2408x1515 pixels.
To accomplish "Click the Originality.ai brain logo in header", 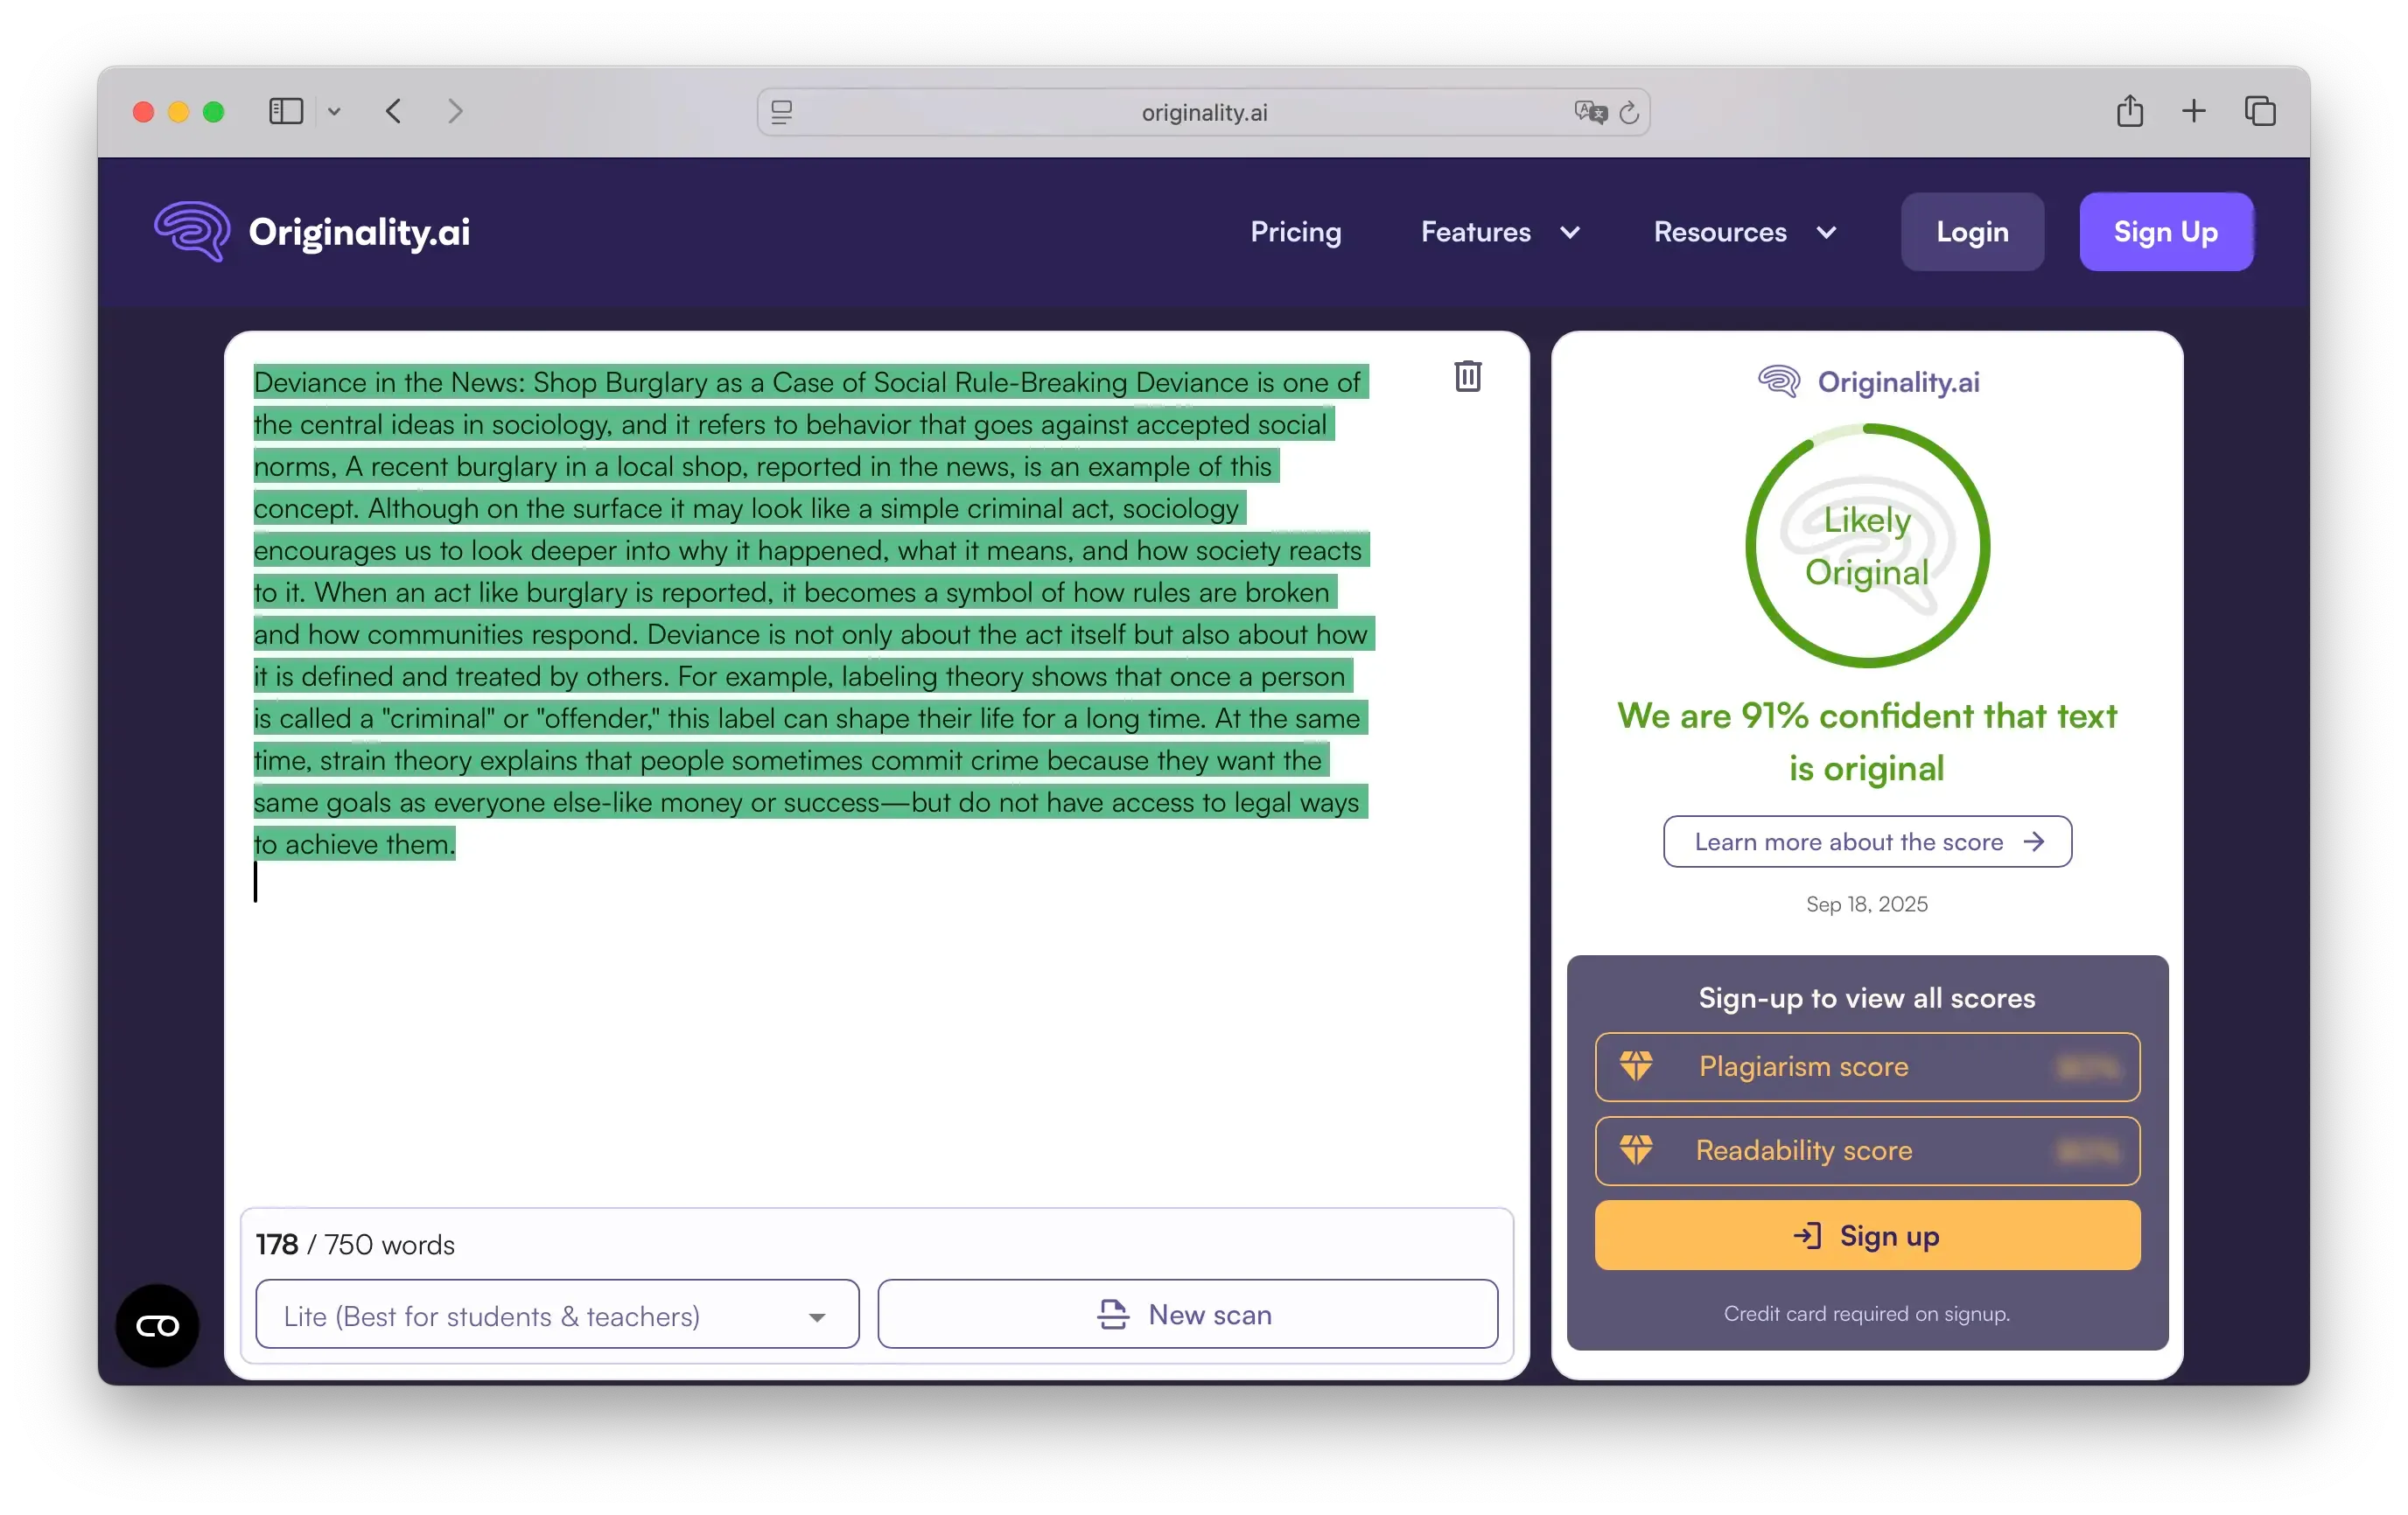I will (192, 231).
